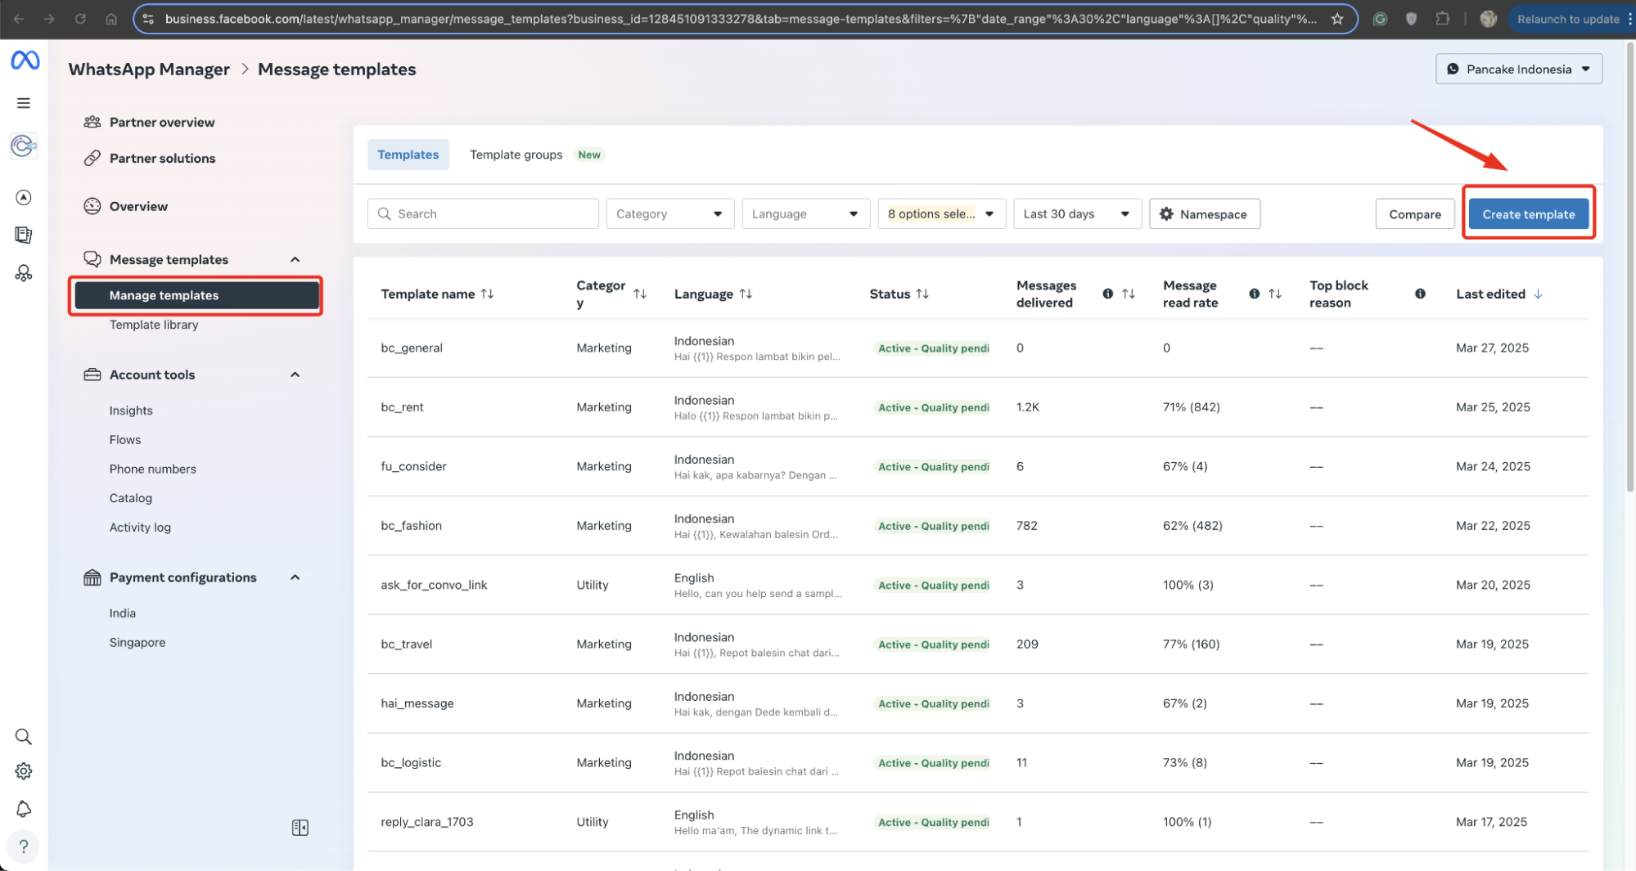This screenshot has height=871, width=1636.
Task: Open Phone numbers page
Action: tap(153, 469)
